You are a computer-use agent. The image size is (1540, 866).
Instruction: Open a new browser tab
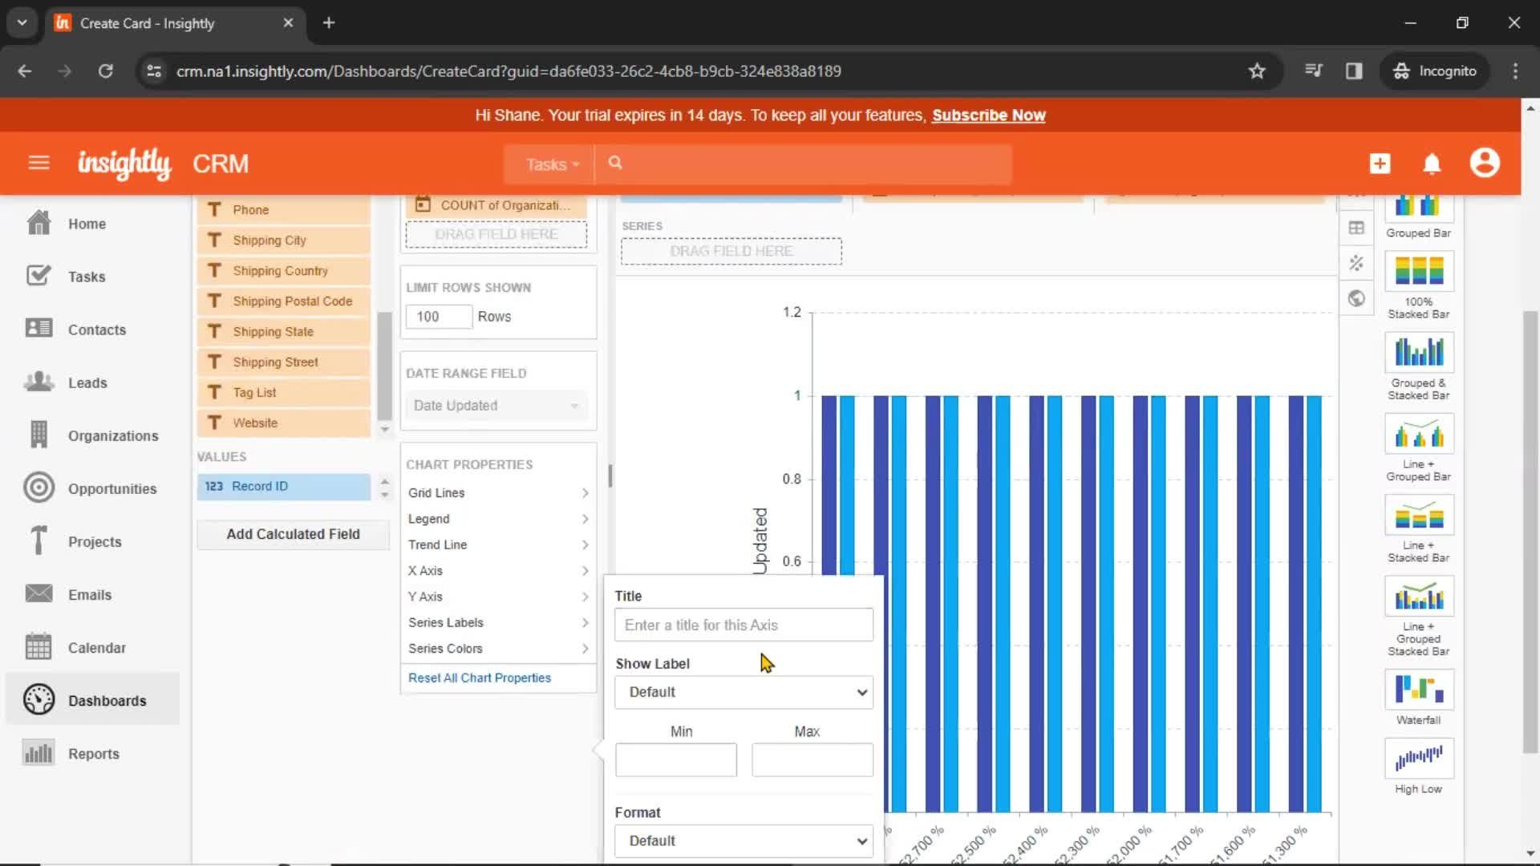[x=329, y=22]
